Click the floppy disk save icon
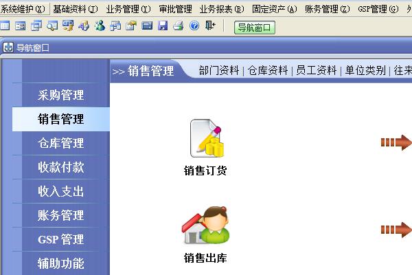 pos(163,26)
